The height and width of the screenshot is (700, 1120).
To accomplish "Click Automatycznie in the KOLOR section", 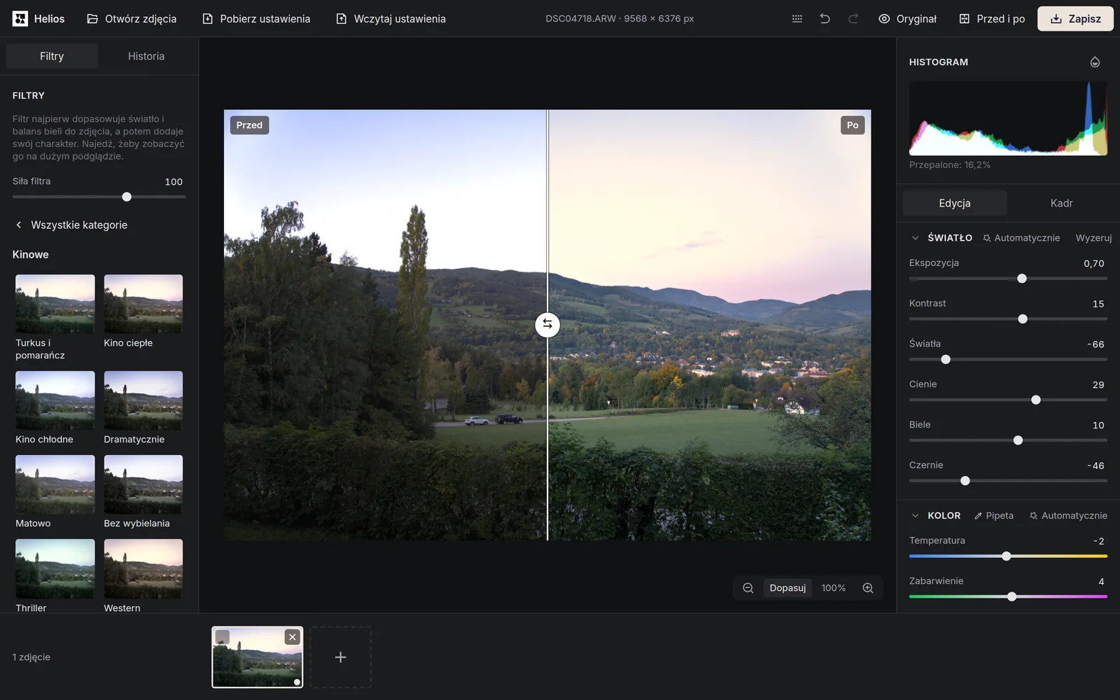I will click(x=1068, y=515).
